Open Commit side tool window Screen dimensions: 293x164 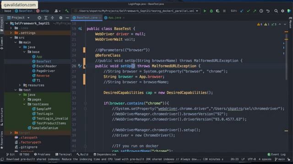(2, 43)
